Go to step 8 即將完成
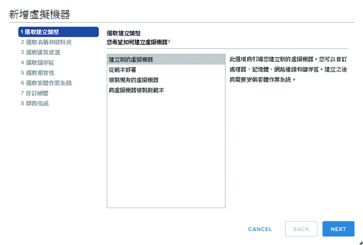Viewport: 363px width, 245px height. click(x=34, y=103)
